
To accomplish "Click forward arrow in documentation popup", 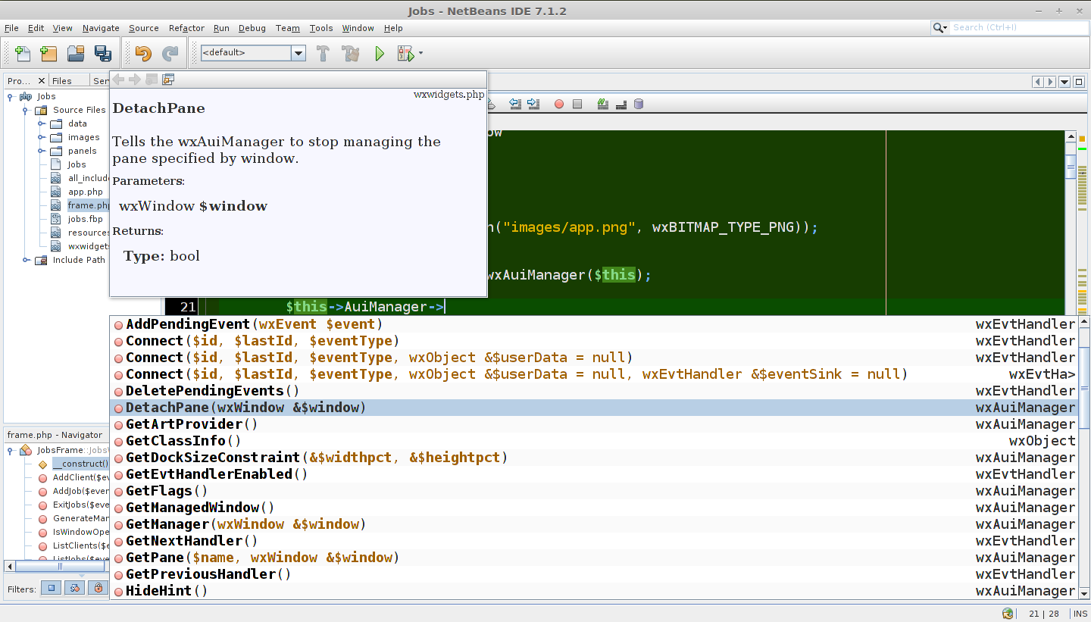I will coord(135,80).
